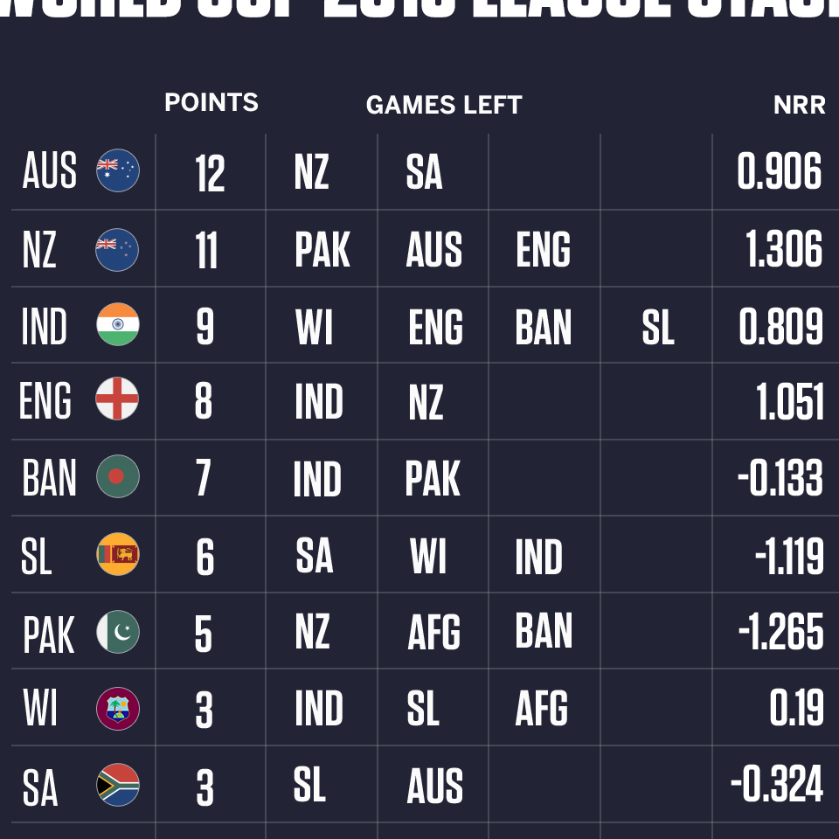839x839 pixels.
Task: Click the Sri Lanka flag icon
Action: pyautogui.click(x=118, y=554)
